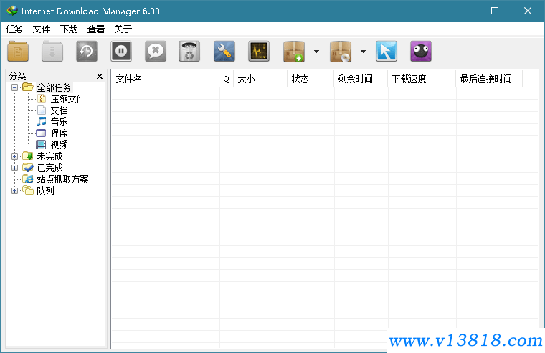This screenshot has width=545, height=353.
Task: Expand the 未完成 tree node
Action: 15,156
